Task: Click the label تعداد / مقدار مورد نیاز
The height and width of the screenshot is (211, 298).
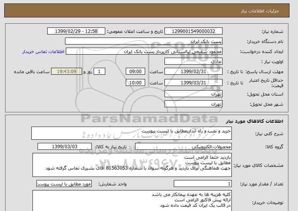Action: [262, 184]
